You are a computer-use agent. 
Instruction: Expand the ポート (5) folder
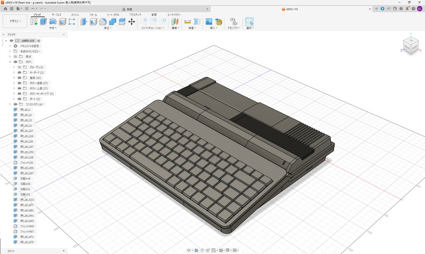click(14, 99)
